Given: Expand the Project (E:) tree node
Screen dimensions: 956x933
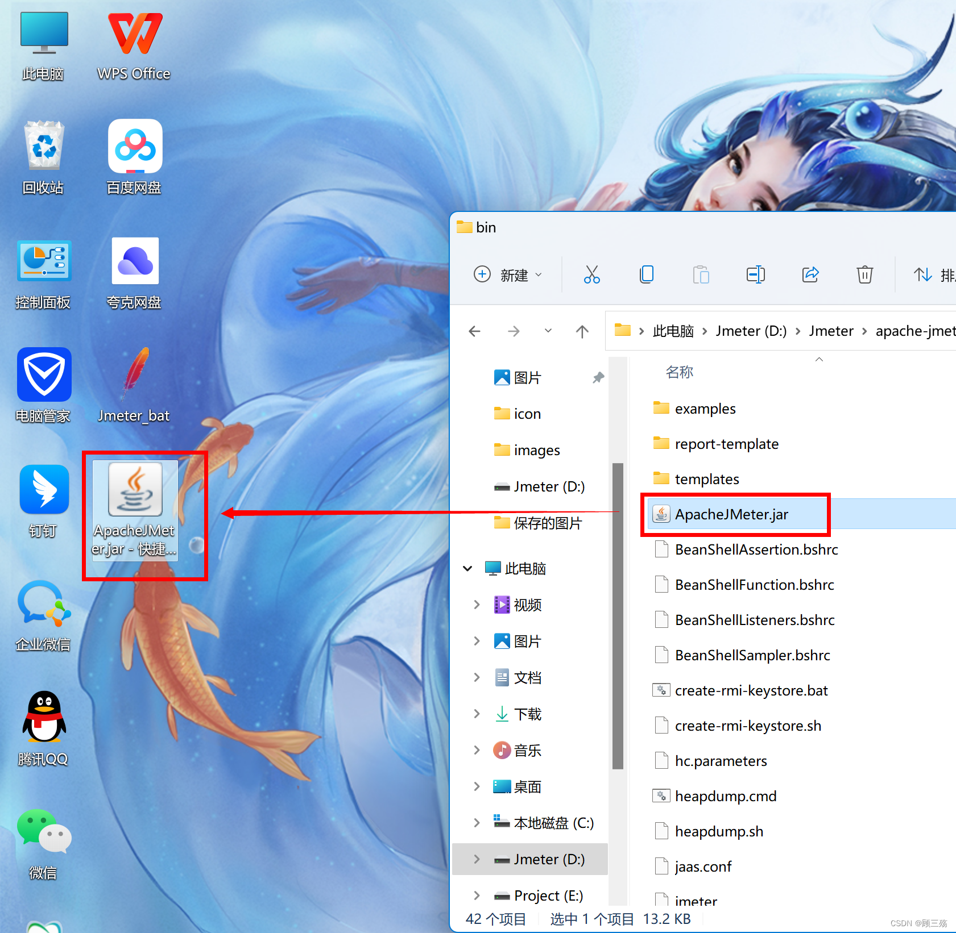Looking at the screenshot, I should pos(477,895).
